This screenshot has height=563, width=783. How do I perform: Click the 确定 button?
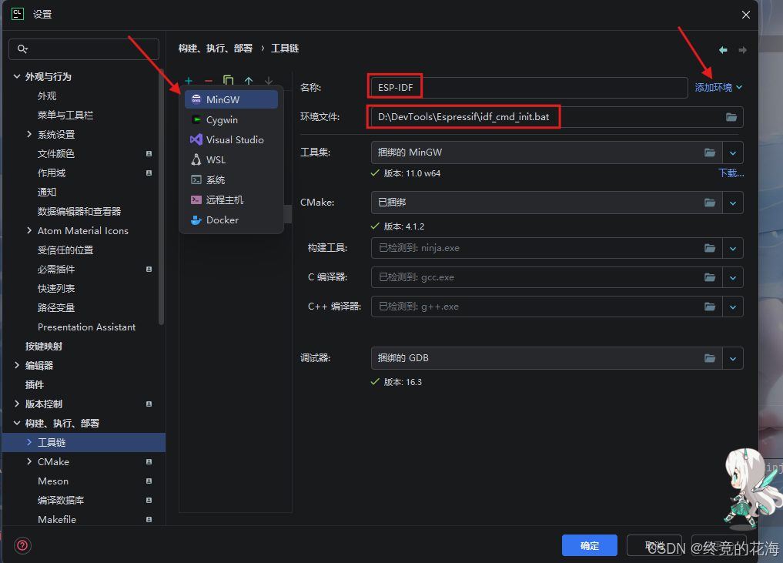point(589,545)
